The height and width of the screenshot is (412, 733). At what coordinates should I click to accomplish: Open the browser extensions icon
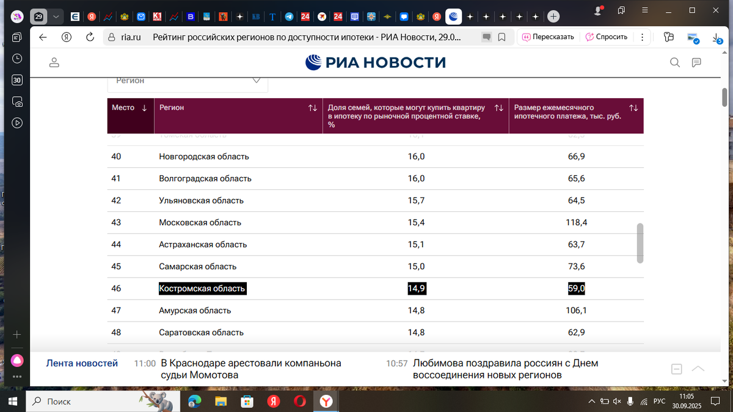click(x=668, y=37)
